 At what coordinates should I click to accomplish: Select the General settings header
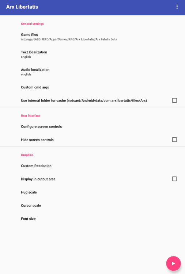(32, 24)
